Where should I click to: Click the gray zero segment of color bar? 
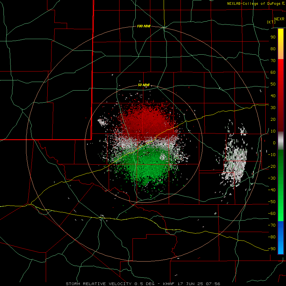click(x=281, y=141)
